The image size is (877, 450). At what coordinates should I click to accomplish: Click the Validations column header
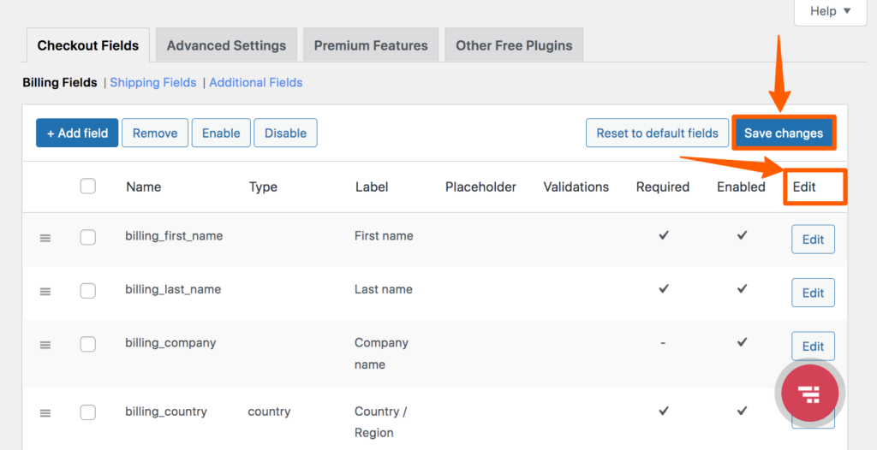(576, 187)
